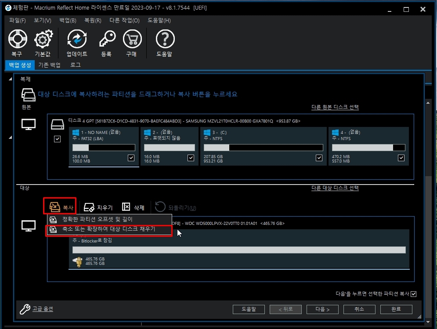Viewport: 437px width, 329px height.
Task: Switch to the Log (로그) tab
Action: coord(75,65)
